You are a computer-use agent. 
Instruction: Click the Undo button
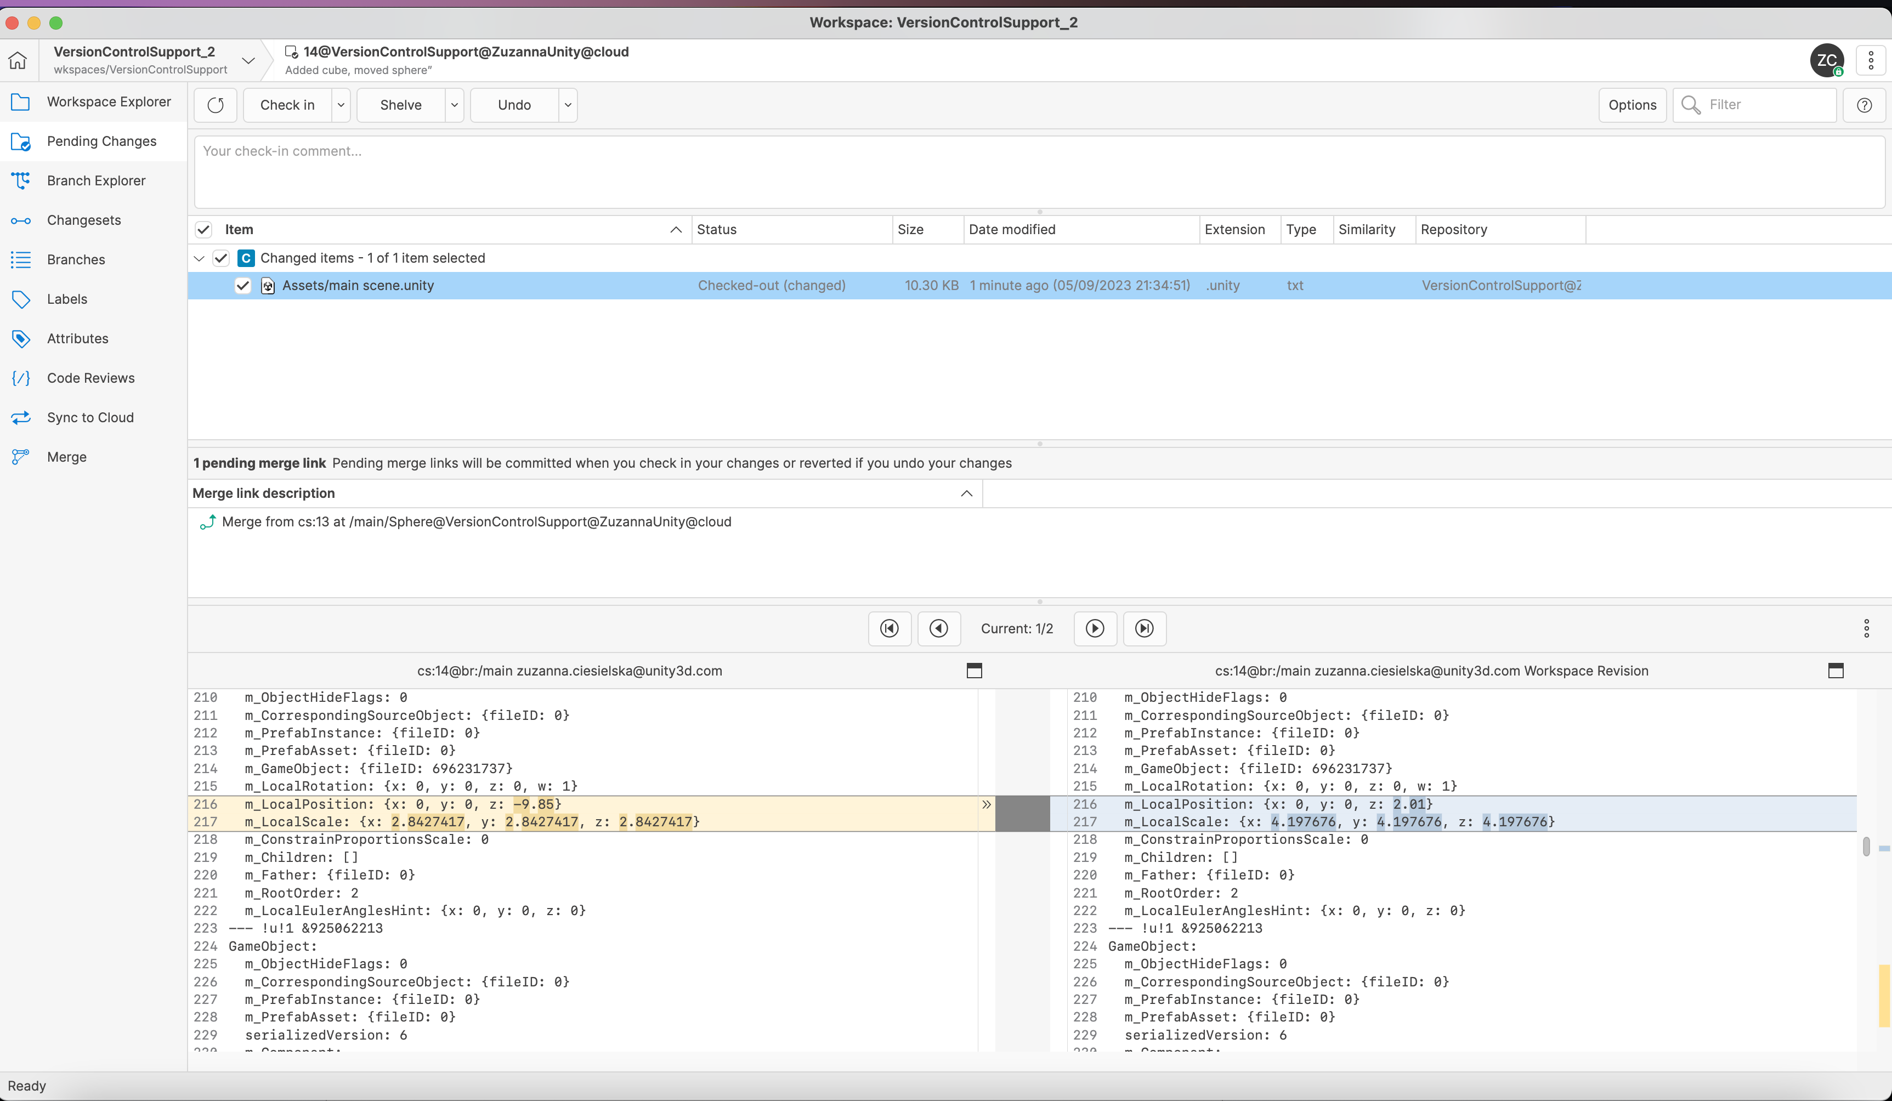[x=514, y=105]
